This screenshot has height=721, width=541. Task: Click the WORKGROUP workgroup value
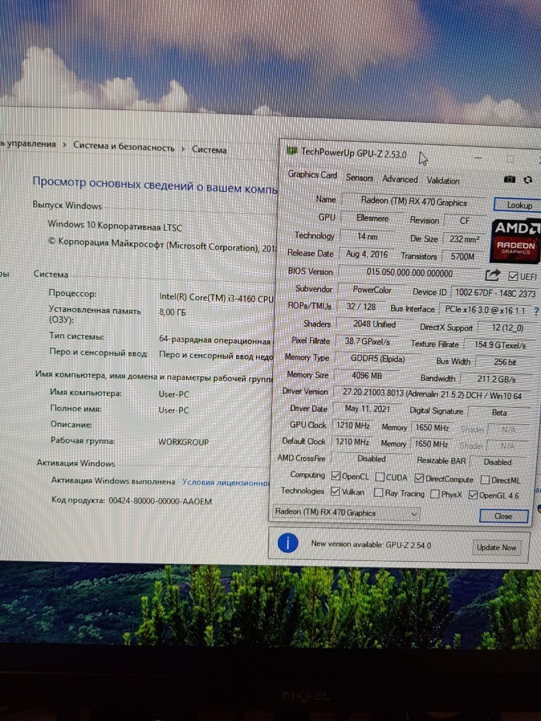coord(183,442)
